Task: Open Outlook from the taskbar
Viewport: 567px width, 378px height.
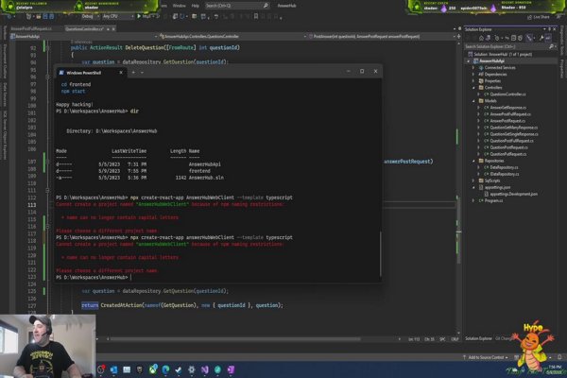Action: [x=113, y=369]
